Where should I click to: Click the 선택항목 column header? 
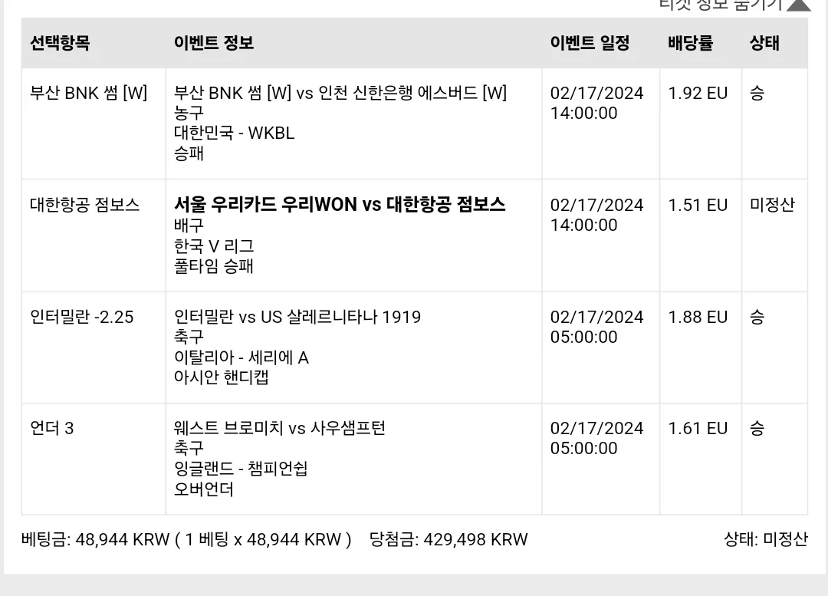click(60, 43)
